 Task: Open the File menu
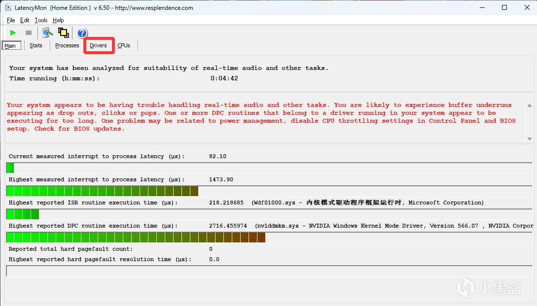[x=11, y=20]
